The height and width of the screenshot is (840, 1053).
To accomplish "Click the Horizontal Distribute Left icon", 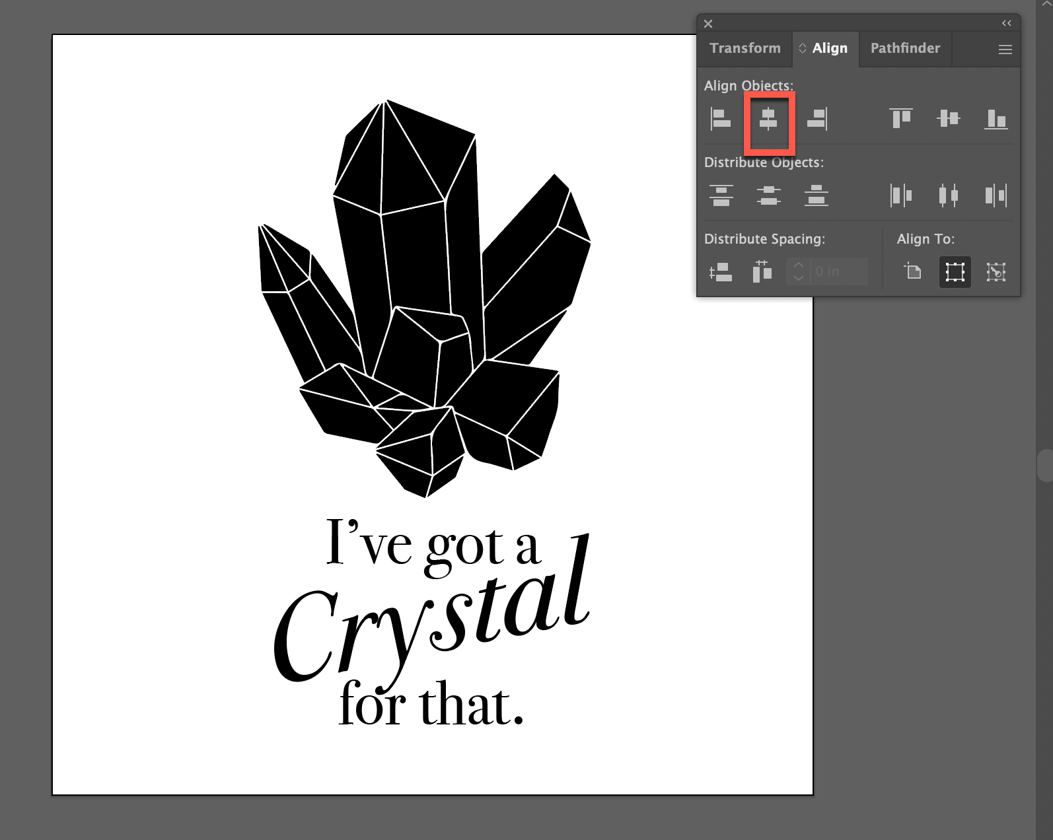I will [x=901, y=195].
